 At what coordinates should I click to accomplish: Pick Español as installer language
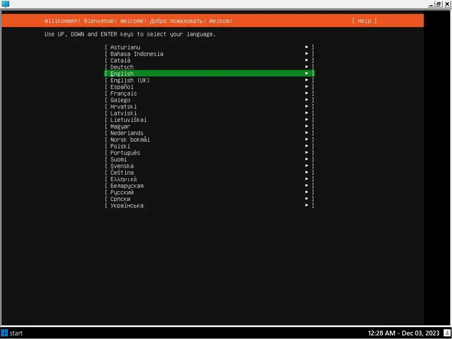tap(209, 87)
